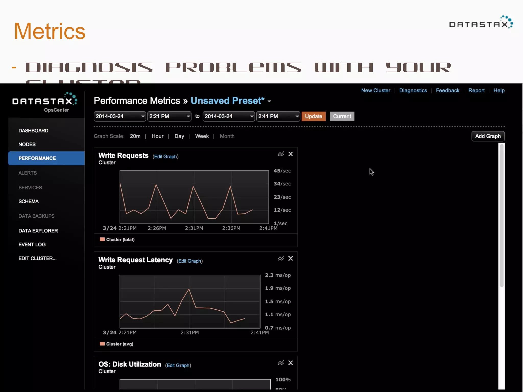Click the DataStax OpsCenter logo in sidebar
Screen dimensions: 523x392
coord(45,102)
